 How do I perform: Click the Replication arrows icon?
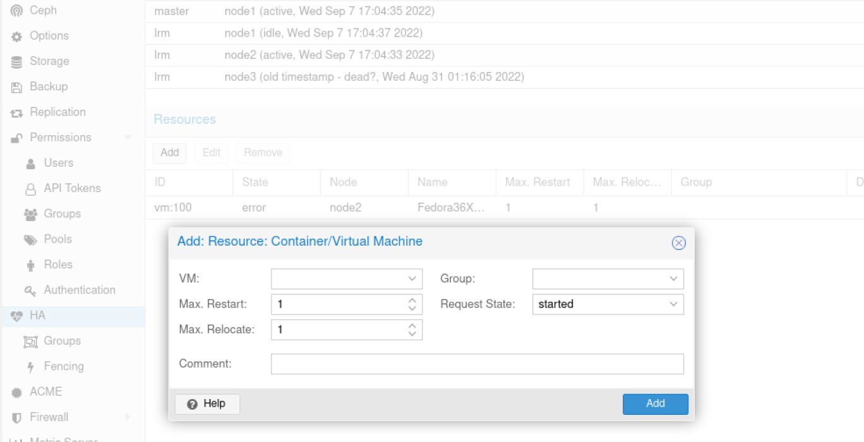pyautogui.click(x=17, y=113)
